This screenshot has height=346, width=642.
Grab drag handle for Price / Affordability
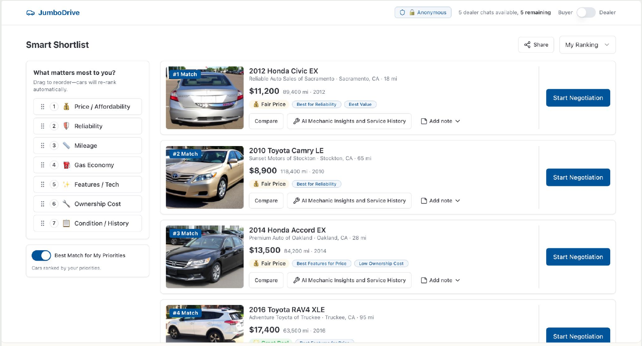(43, 107)
